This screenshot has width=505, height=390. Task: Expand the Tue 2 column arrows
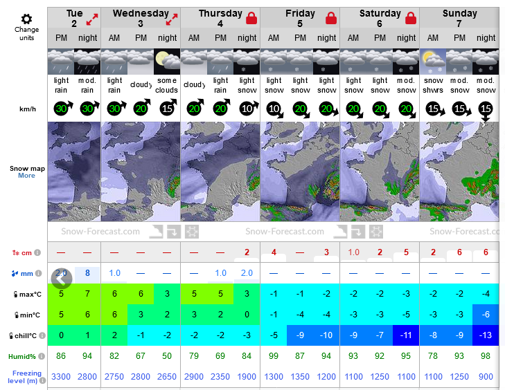point(92,19)
